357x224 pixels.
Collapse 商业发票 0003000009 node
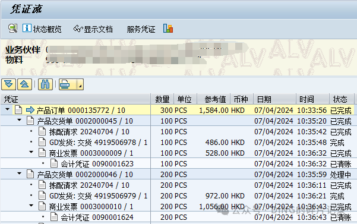coord(31,152)
